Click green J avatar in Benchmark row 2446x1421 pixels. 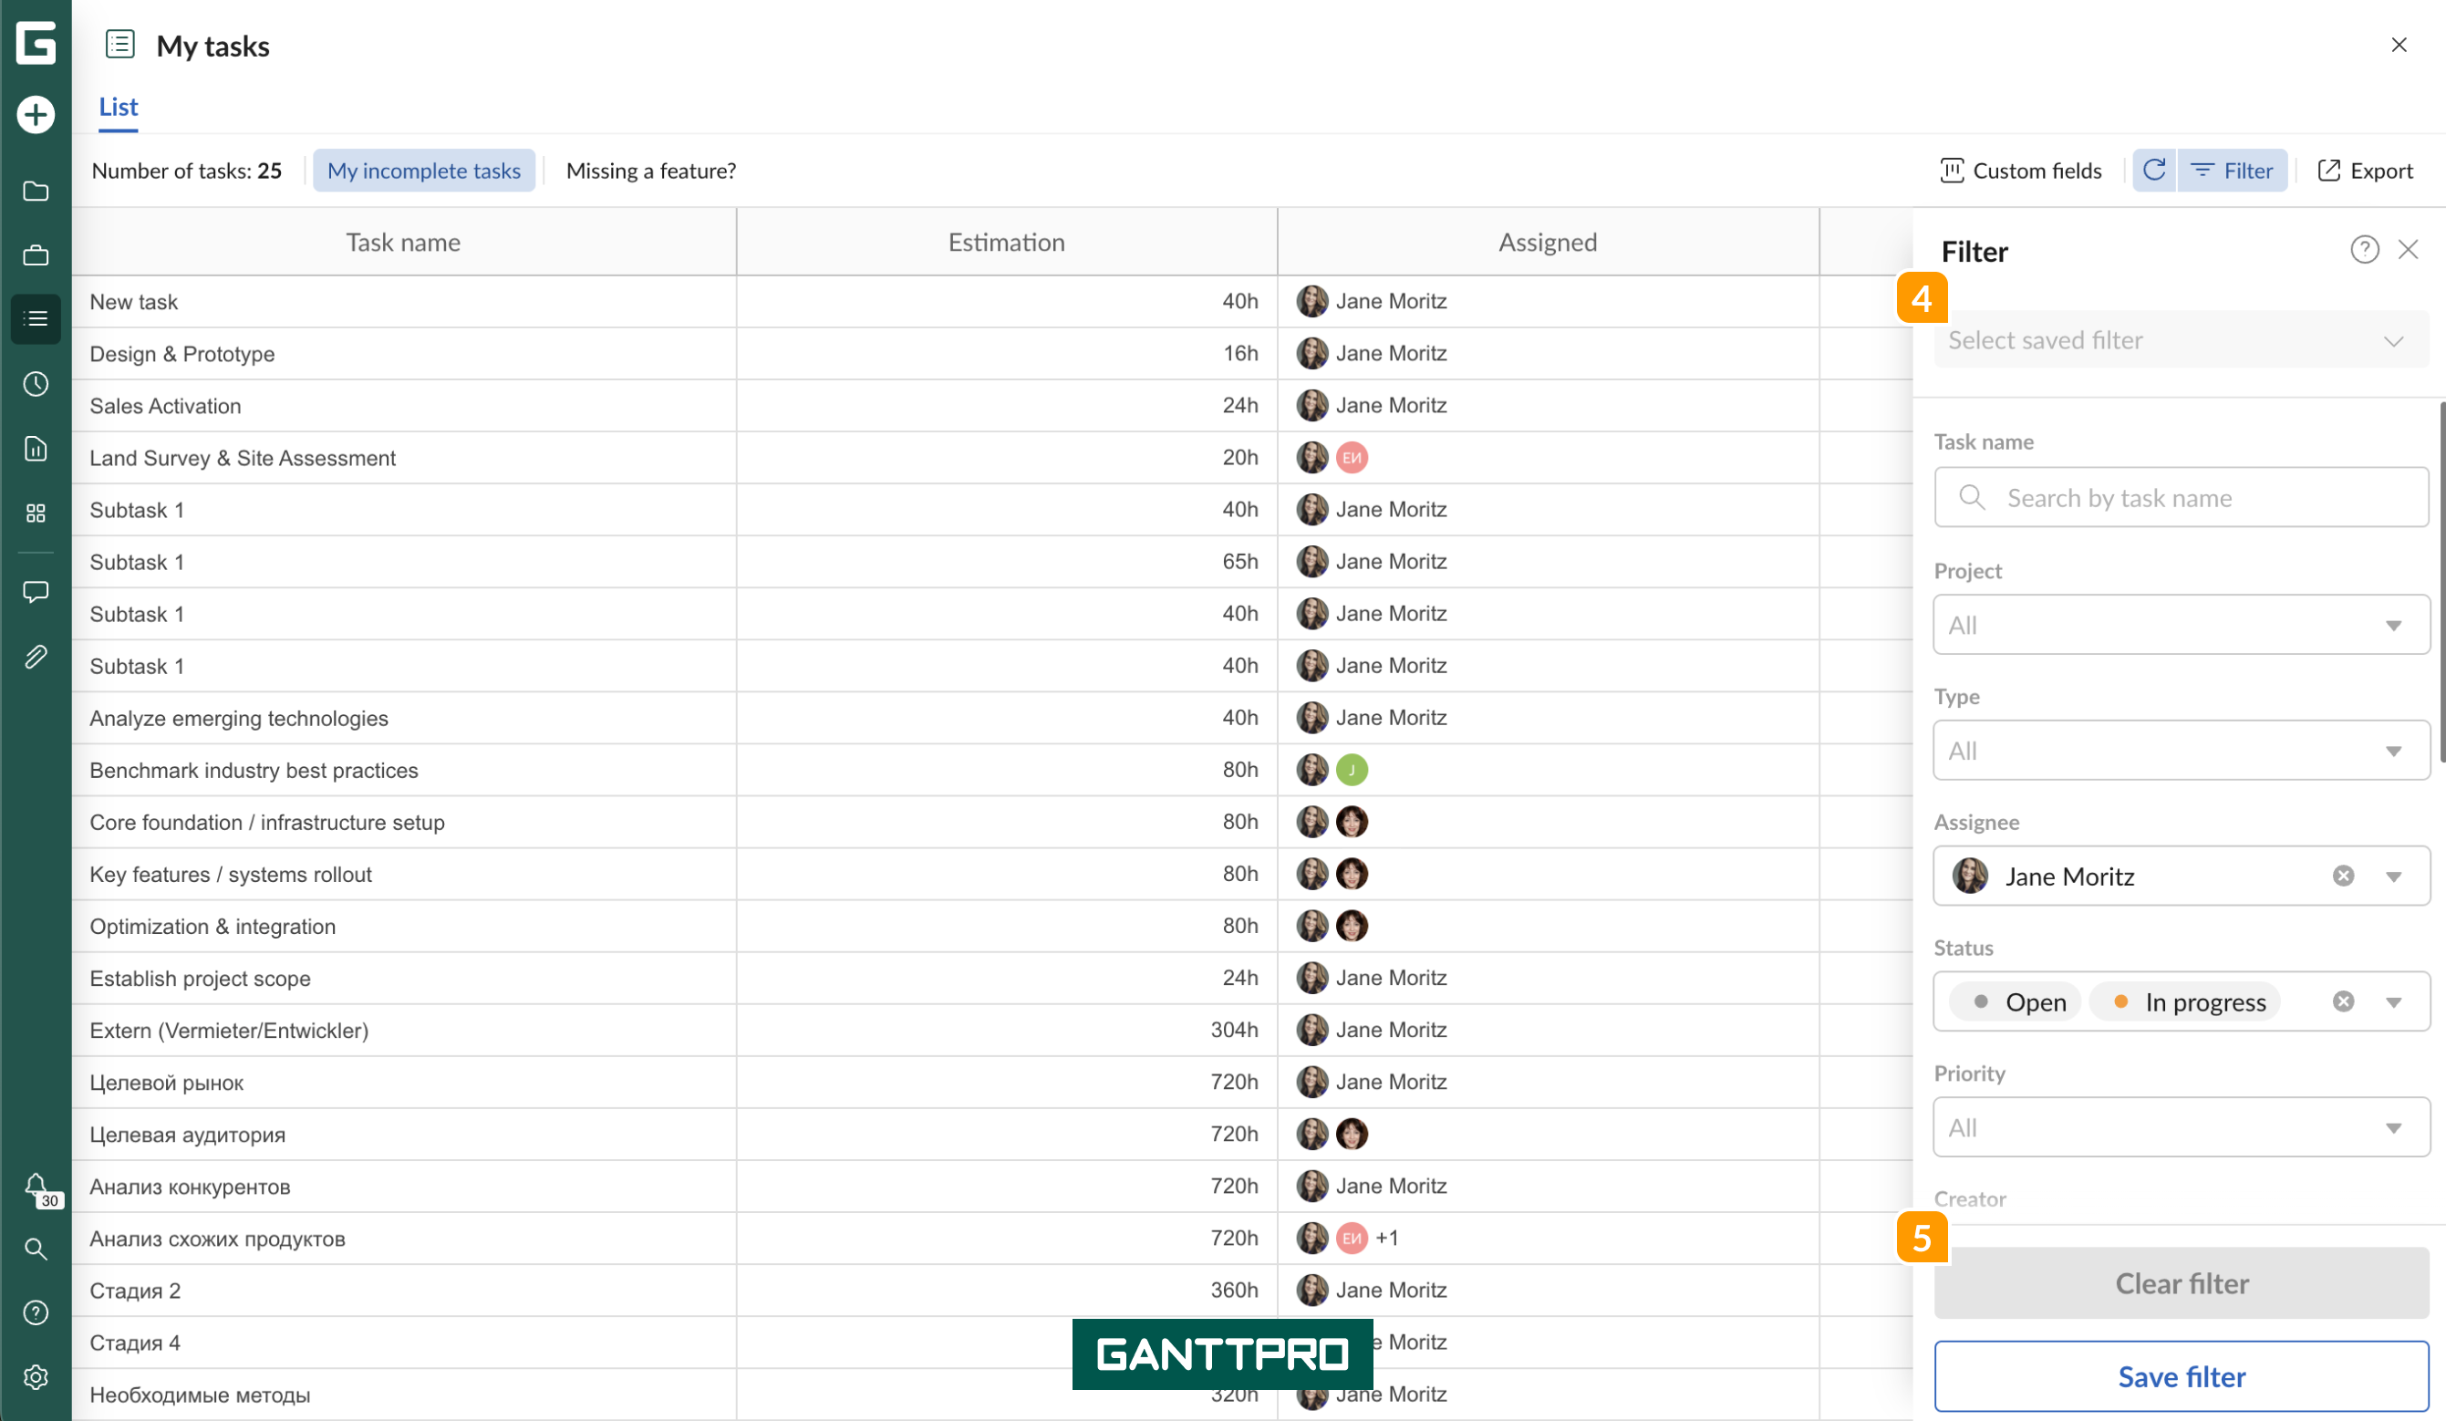coord(1353,771)
